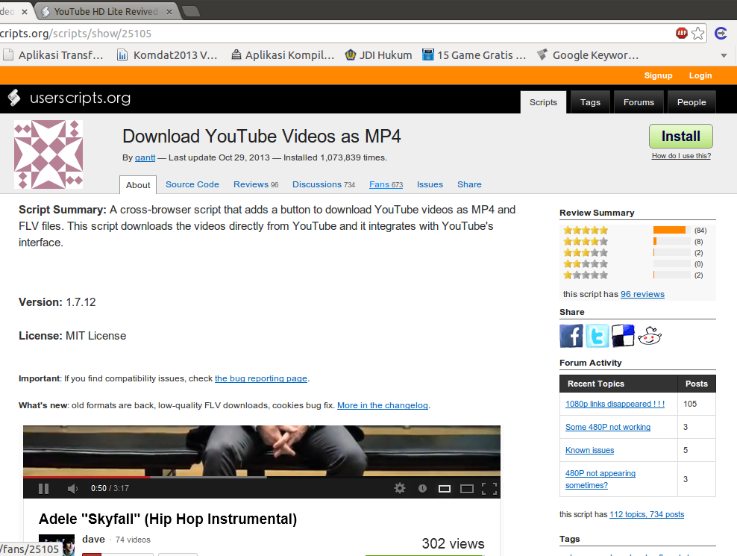Open the bug reporting page link
Image resolution: width=737 pixels, height=556 pixels.
[261, 378]
